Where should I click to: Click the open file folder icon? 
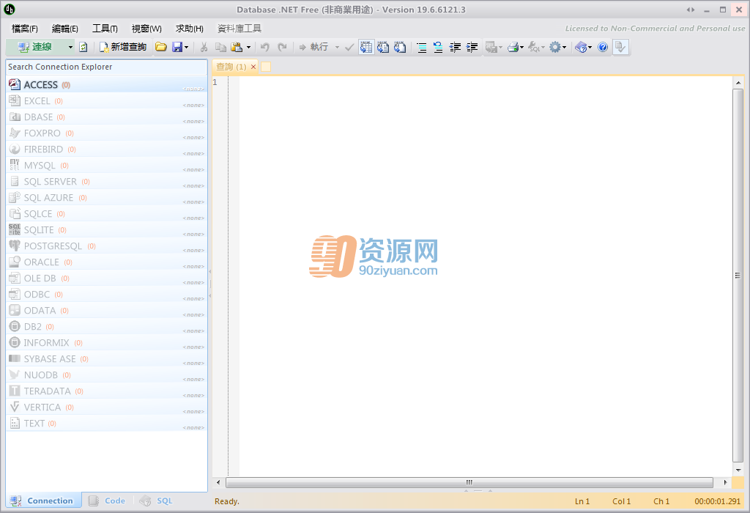[x=161, y=47]
